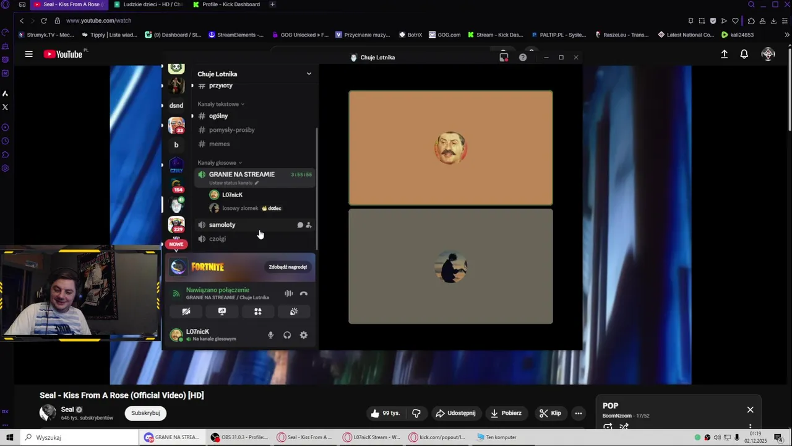Toggle playlist loop icon in POP panel
792x446 pixels.
[608, 426]
